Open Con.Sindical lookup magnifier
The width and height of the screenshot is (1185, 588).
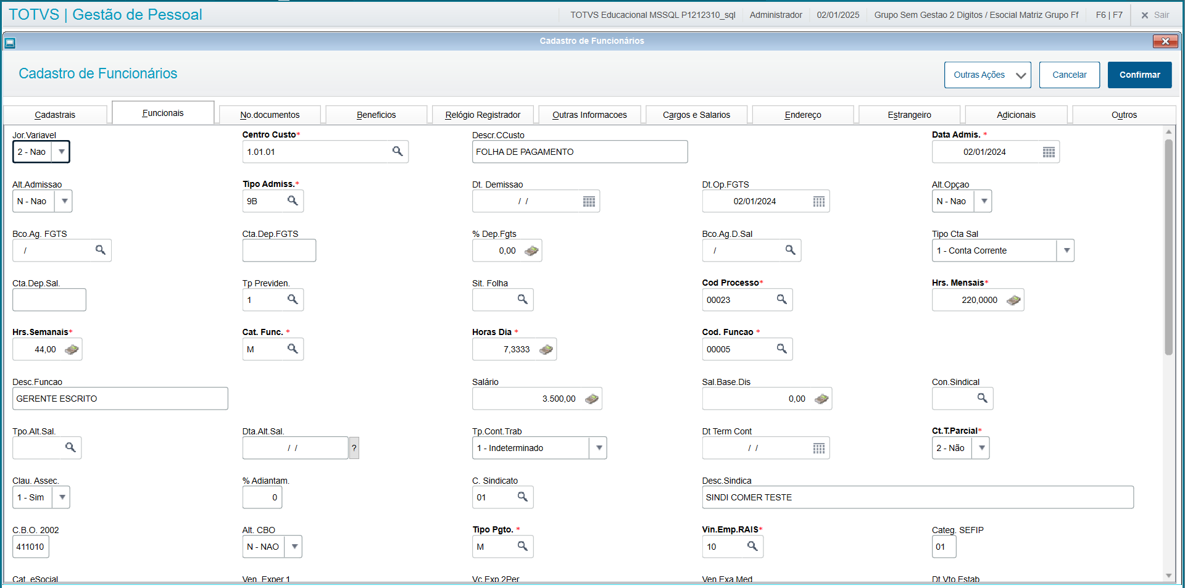[982, 398]
